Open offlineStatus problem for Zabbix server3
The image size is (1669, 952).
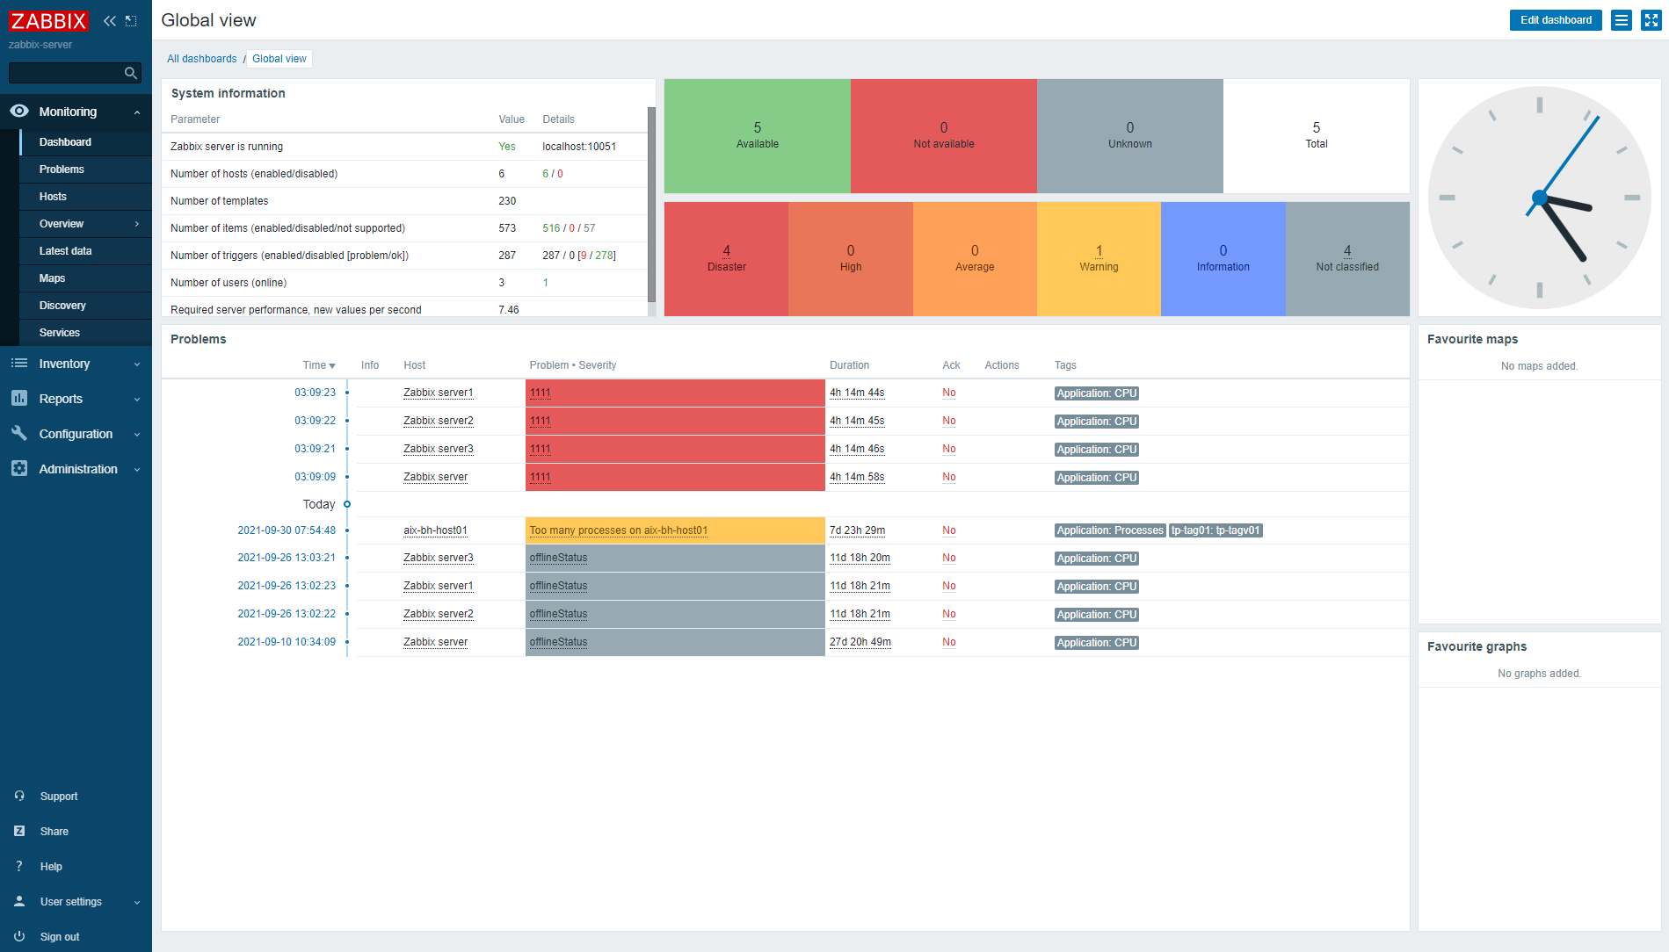[x=558, y=558]
